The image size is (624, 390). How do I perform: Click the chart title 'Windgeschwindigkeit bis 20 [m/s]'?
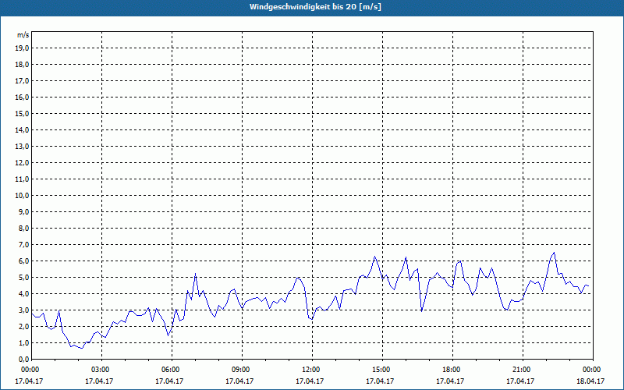coord(315,7)
